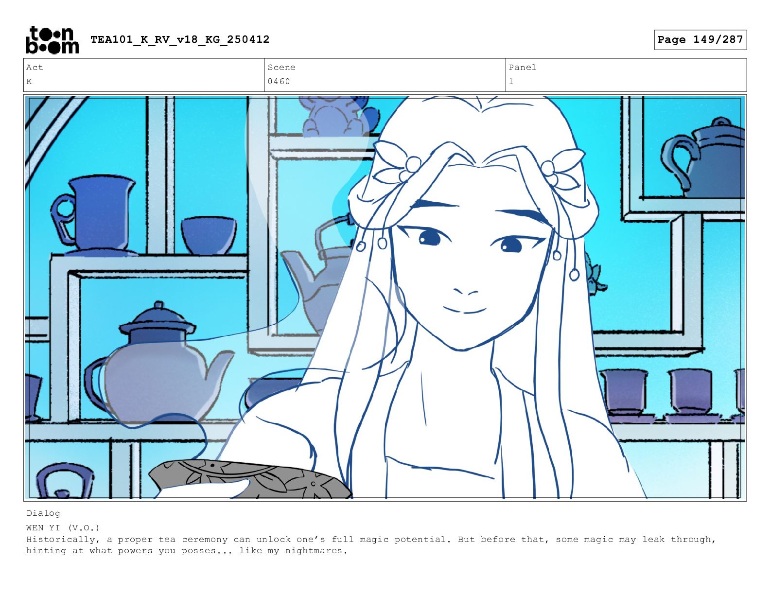This screenshot has width=770, height=595.
Task: Click the Act value K
Action: pyautogui.click(x=29, y=82)
